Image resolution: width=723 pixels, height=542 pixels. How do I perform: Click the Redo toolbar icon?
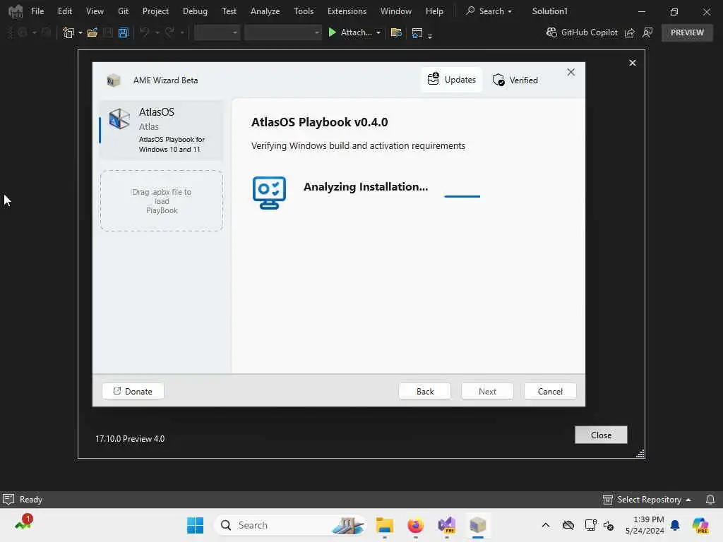point(169,32)
